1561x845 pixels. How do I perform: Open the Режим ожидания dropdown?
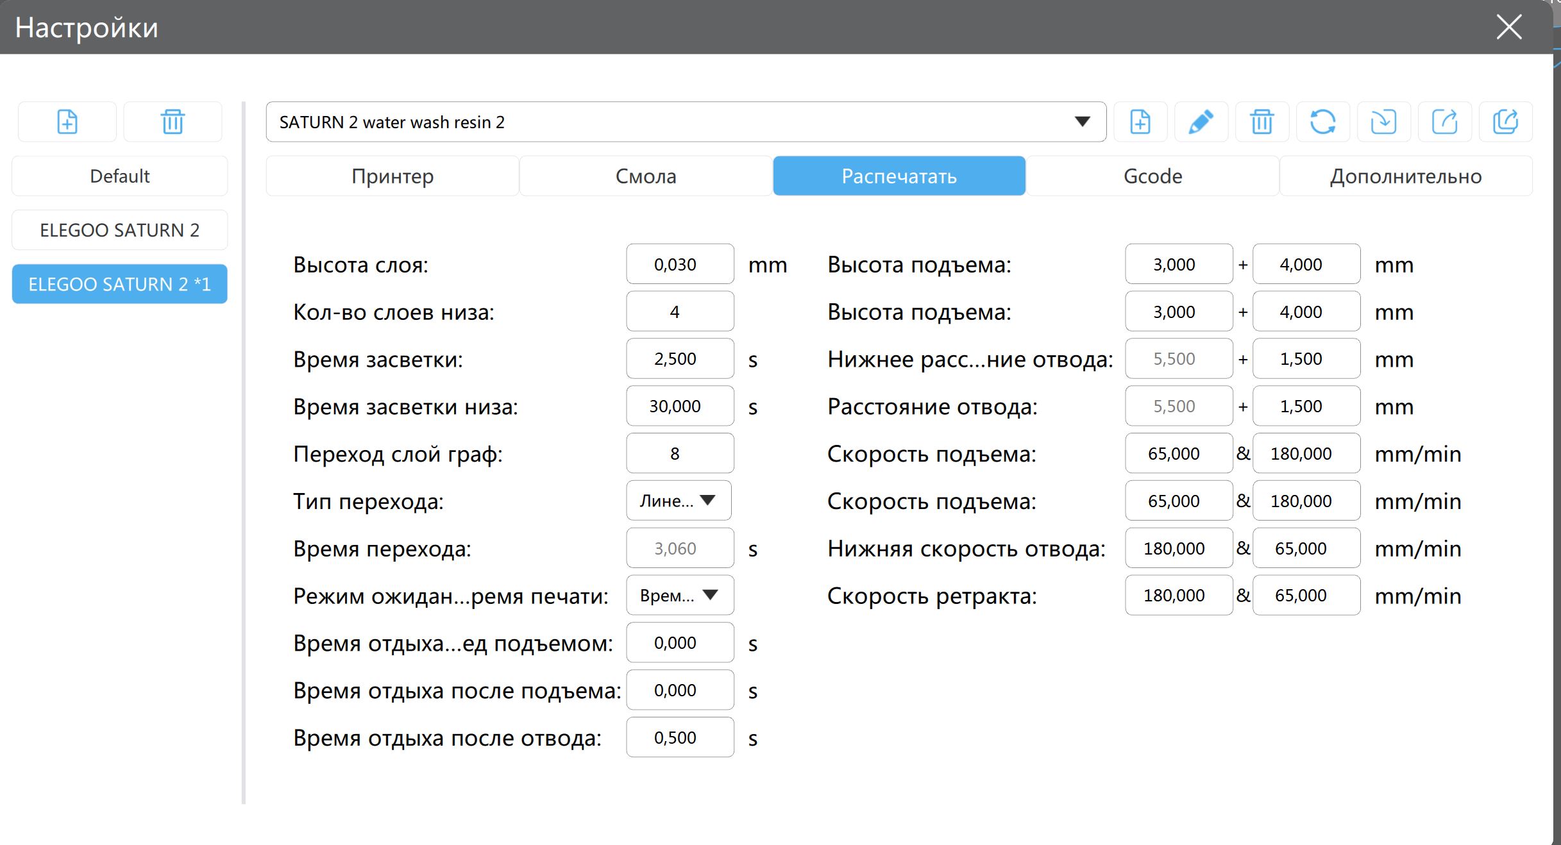click(x=679, y=596)
